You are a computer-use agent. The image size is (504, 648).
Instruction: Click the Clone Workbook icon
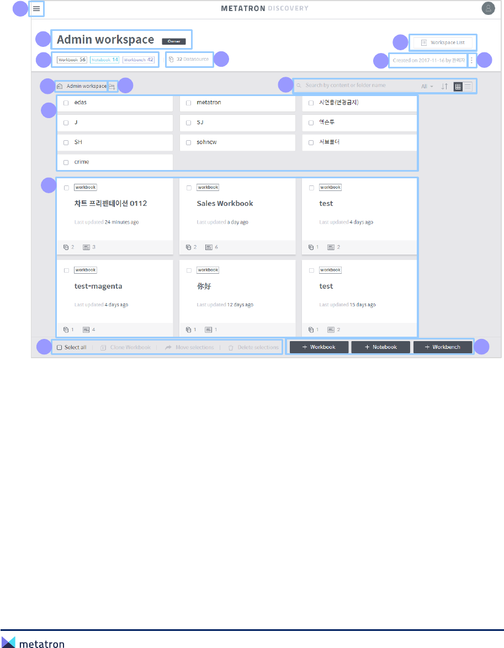click(x=103, y=348)
